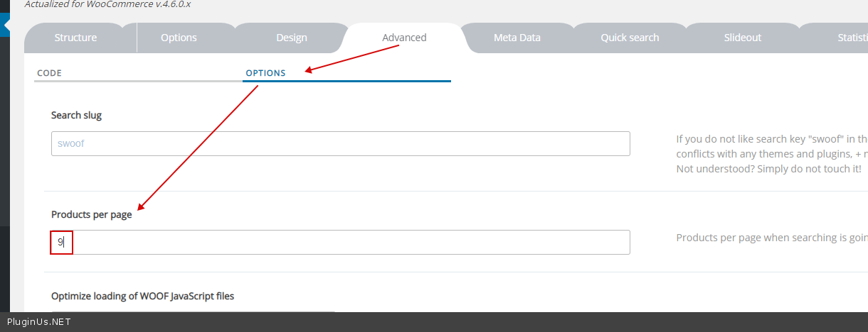Open the Meta Data tab
The height and width of the screenshot is (332, 868).
tap(517, 38)
